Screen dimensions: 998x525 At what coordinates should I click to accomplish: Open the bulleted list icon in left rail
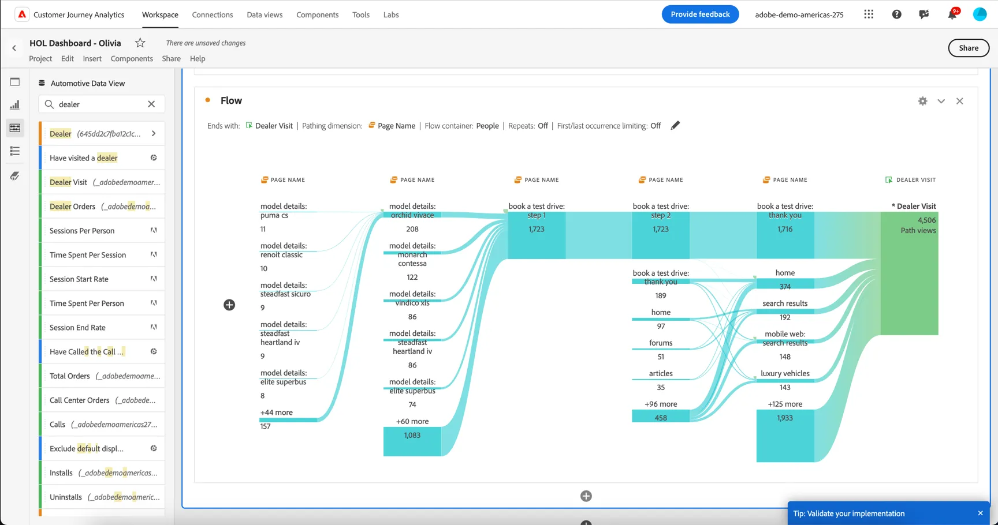15,151
